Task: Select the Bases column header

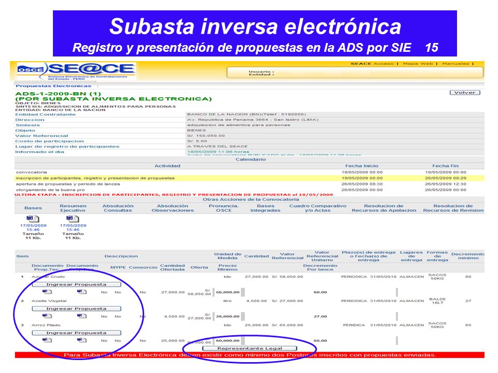Action: coord(33,208)
